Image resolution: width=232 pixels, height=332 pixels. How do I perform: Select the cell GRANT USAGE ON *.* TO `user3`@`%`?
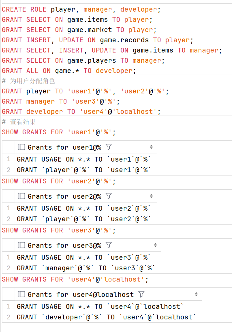click(88, 257)
